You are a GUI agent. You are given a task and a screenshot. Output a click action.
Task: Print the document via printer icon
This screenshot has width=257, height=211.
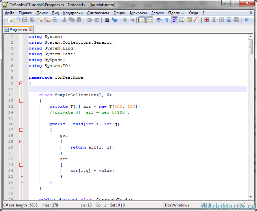pos(54,20)
